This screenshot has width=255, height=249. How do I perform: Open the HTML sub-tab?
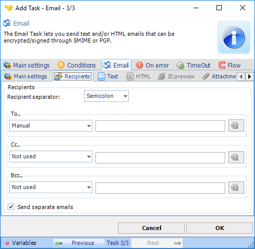(138, 76)
